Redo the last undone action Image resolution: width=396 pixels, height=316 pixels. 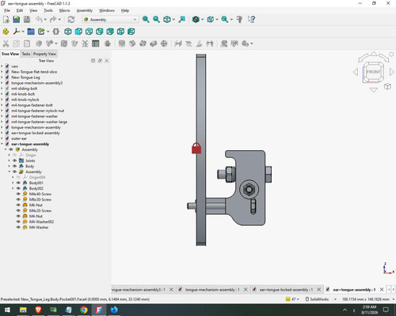53,20
